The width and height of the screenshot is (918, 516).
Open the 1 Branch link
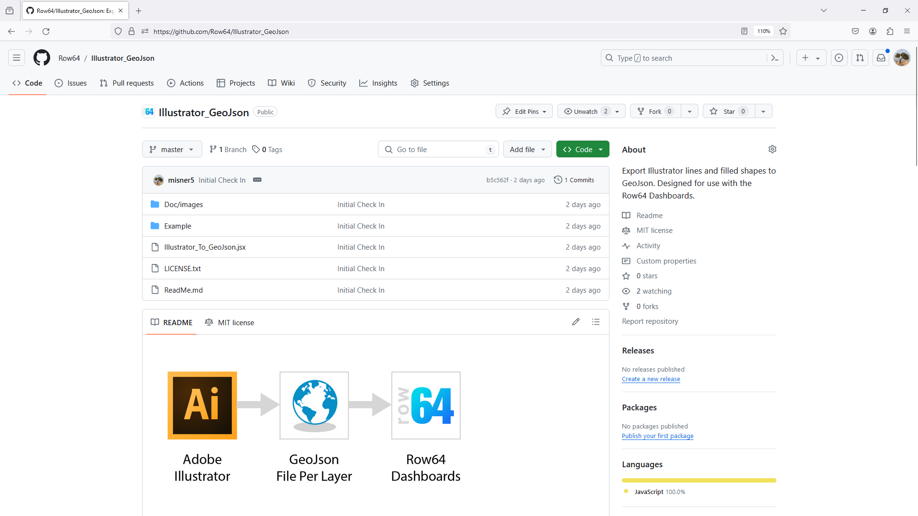coord(228,149)
